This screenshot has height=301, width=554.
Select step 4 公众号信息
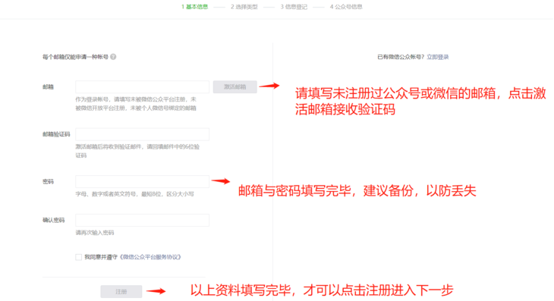point(346,7)
